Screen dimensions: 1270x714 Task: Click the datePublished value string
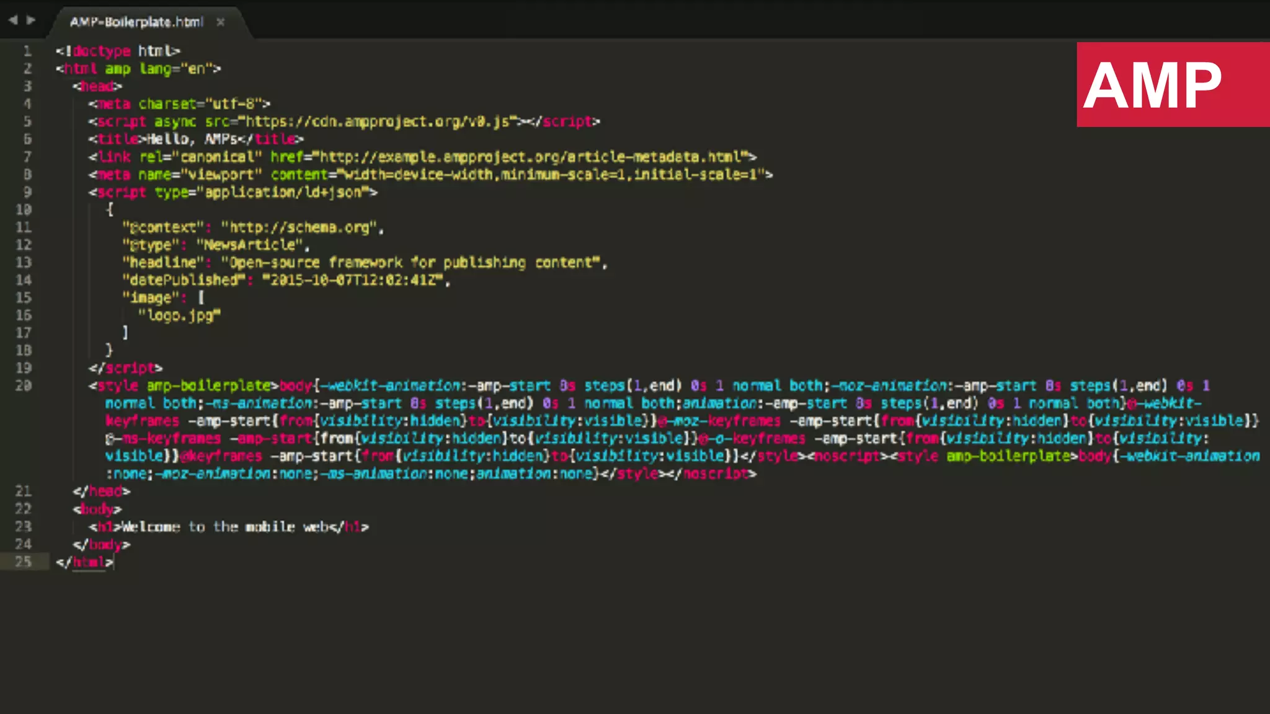point(353,280)
